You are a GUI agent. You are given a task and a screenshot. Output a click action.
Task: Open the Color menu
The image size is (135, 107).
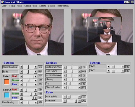tap(4, 6)
